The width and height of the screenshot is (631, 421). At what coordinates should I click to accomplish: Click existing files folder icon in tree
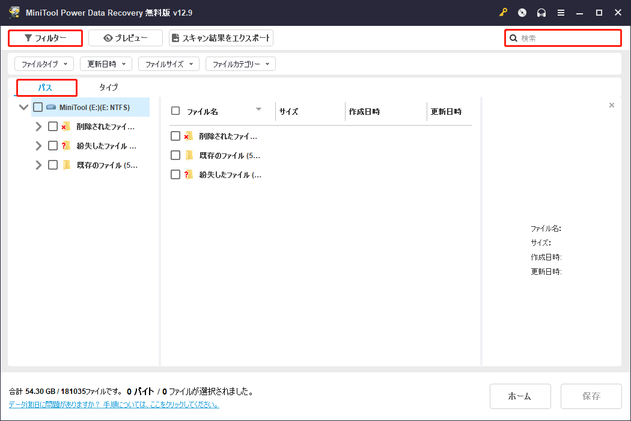click(67, 165)
